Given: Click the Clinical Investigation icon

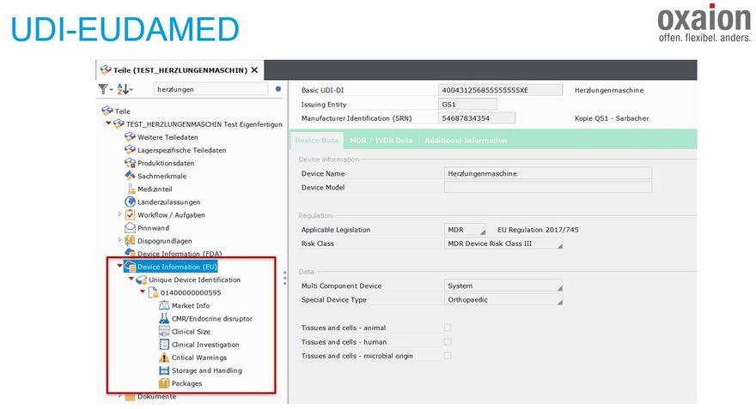Looking at the screenshot, I should (164, 345).
